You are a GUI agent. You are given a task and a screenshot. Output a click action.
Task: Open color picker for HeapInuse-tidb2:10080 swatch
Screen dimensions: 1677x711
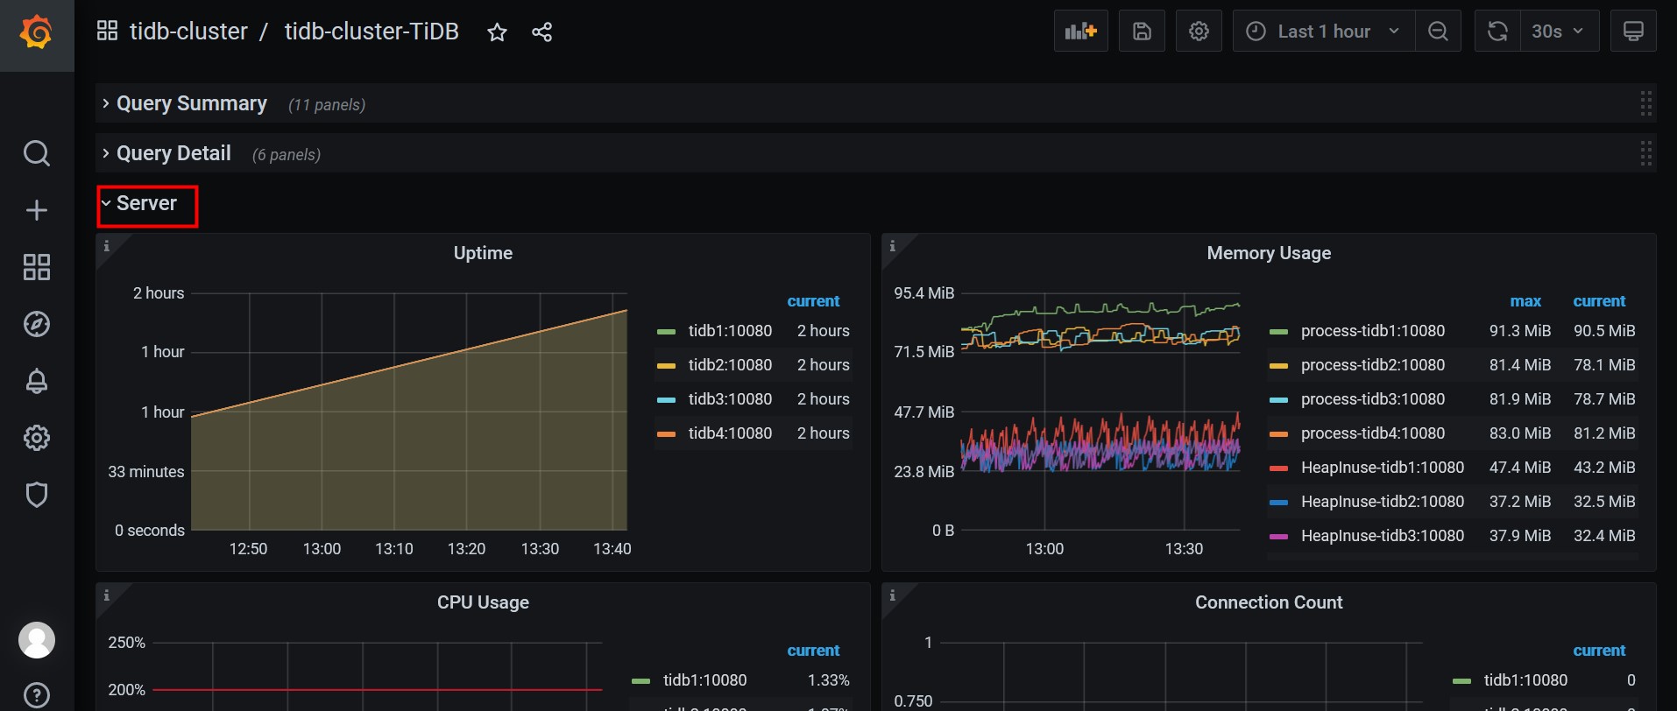[x=1278, y=503]
